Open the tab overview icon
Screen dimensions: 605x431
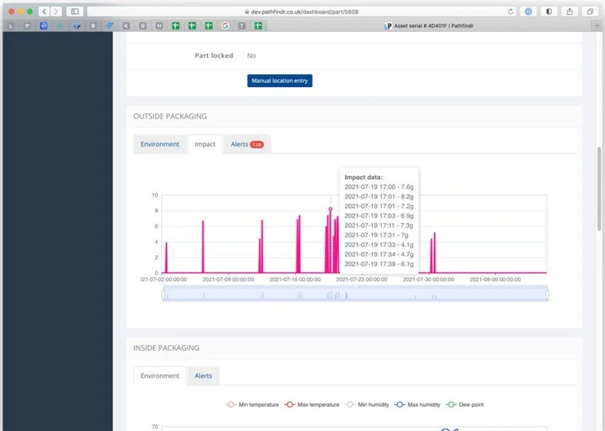pos(590,11)
